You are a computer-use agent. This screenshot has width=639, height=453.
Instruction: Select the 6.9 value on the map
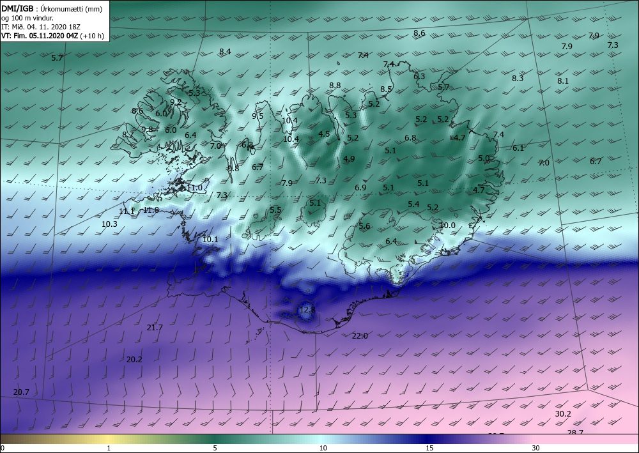(360, 187)
